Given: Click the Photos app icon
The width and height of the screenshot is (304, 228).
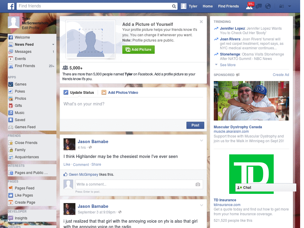Looking at the screenshot, I should coord(11,99).
